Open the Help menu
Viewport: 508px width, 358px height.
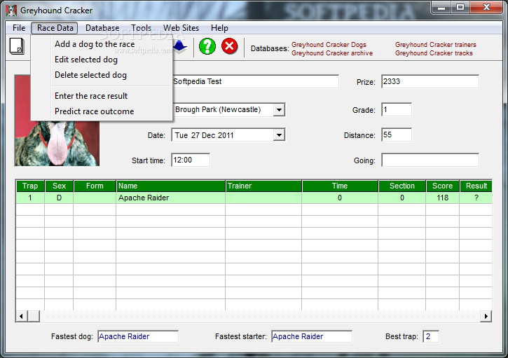(219, 28)
